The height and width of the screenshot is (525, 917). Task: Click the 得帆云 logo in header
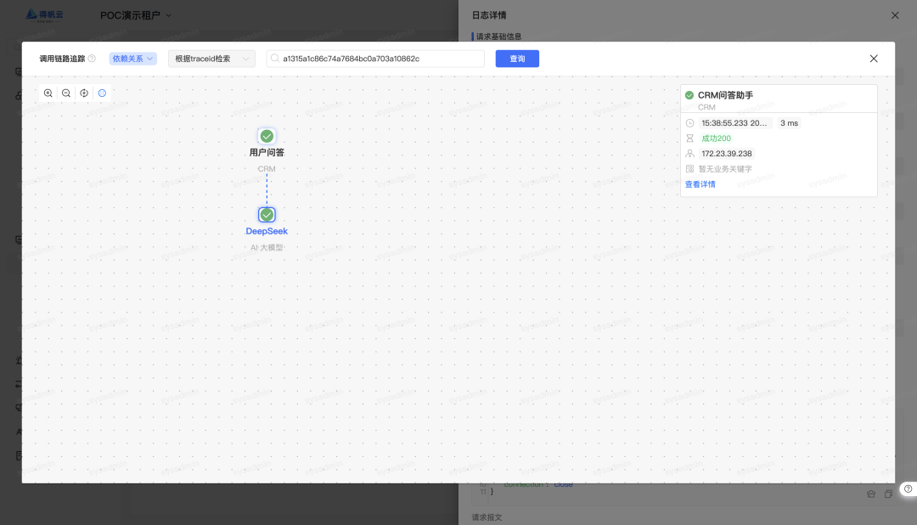44,15
